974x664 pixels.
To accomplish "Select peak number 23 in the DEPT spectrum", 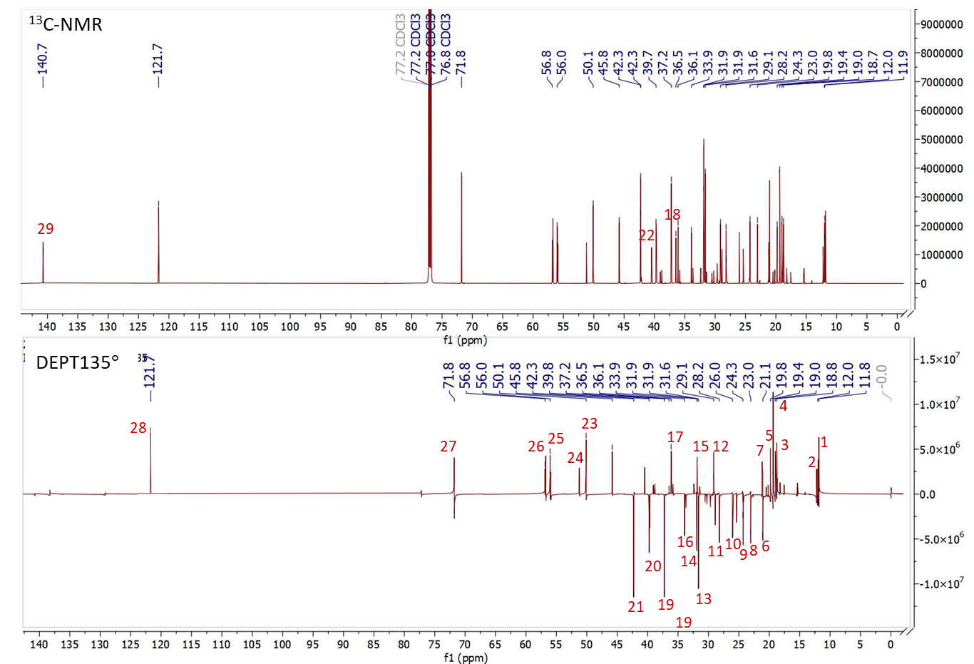I will [589, 424].
